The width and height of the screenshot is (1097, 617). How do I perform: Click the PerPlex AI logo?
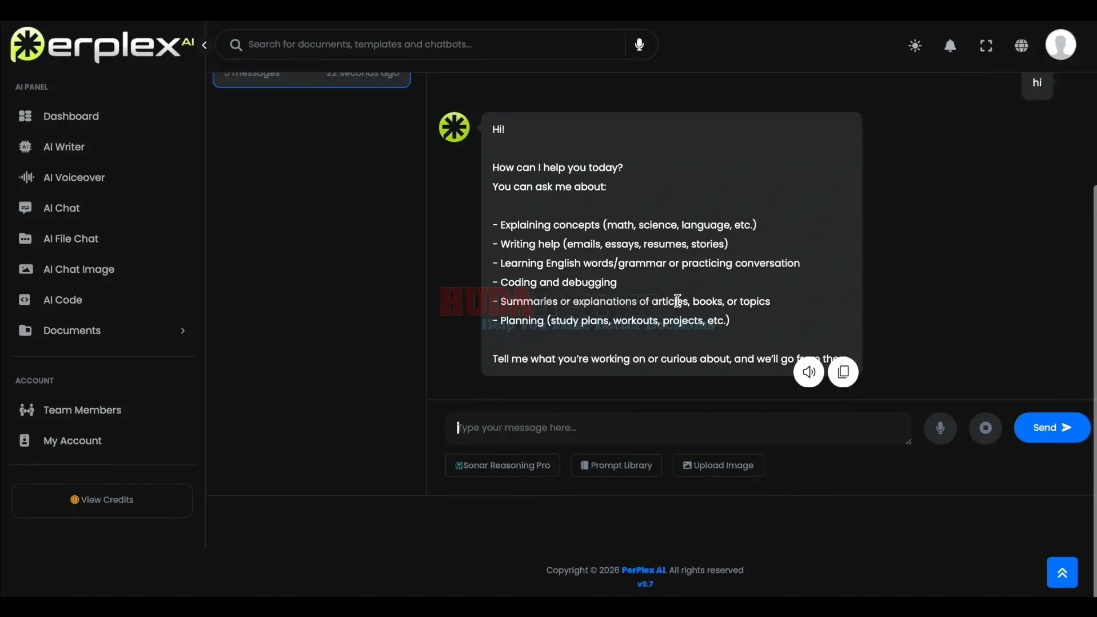pos(102,45)
